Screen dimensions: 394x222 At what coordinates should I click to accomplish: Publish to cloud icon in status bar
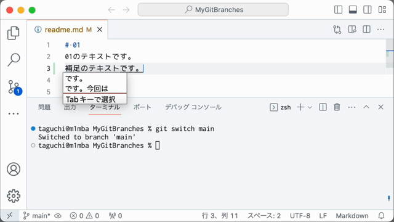(x=58, y=216)
